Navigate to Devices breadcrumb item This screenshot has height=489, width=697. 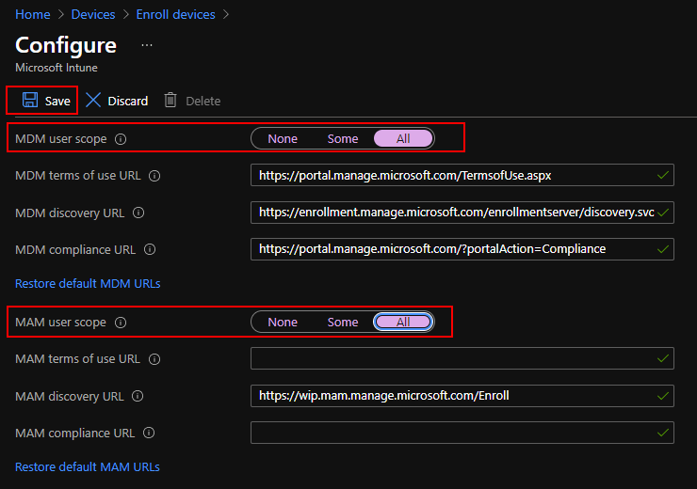(x=93, y=14)
